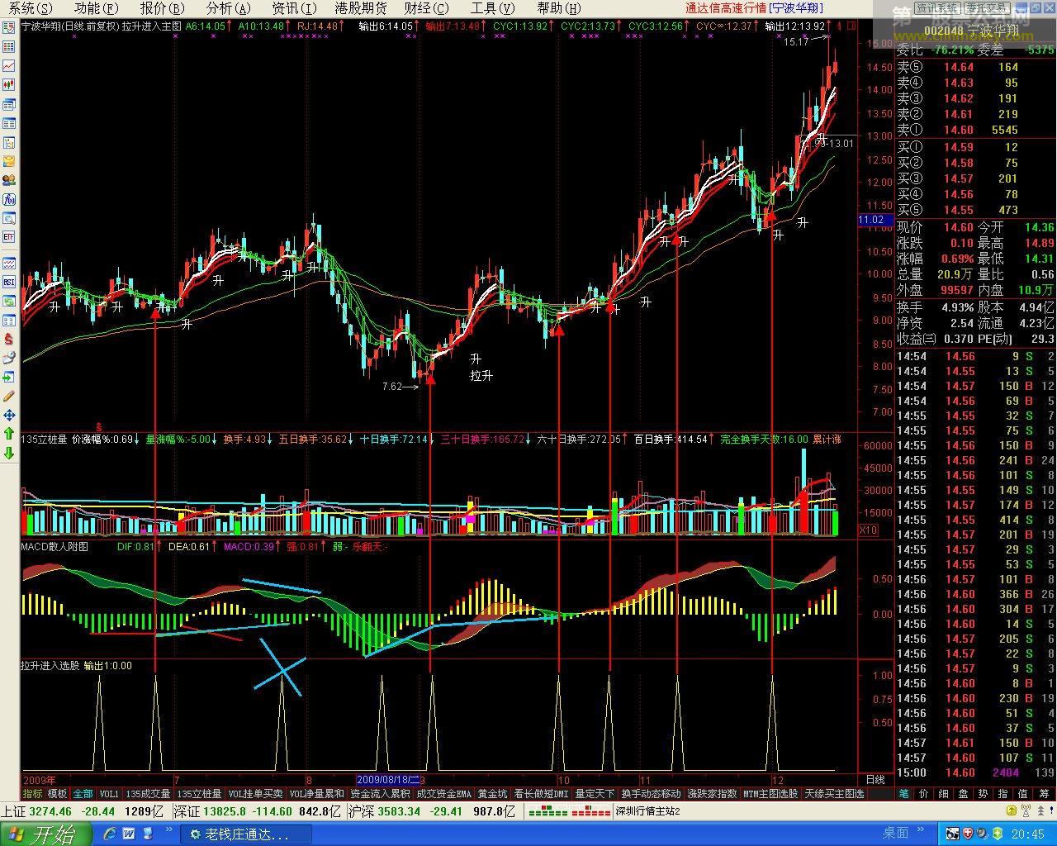
Task: Click the magnifier search icon in left toolbar
Action: tap(9, 218)
